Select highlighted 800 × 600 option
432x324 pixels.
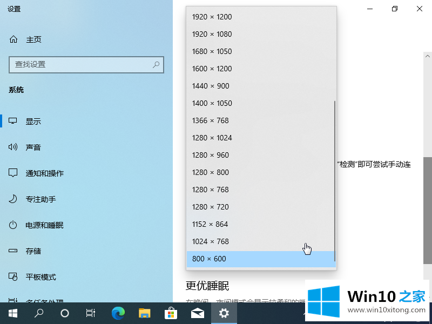261,259
